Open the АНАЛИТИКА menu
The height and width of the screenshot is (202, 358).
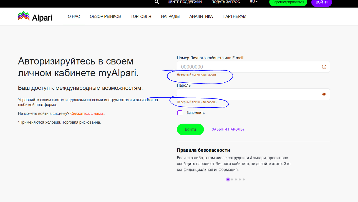point(201,17)
